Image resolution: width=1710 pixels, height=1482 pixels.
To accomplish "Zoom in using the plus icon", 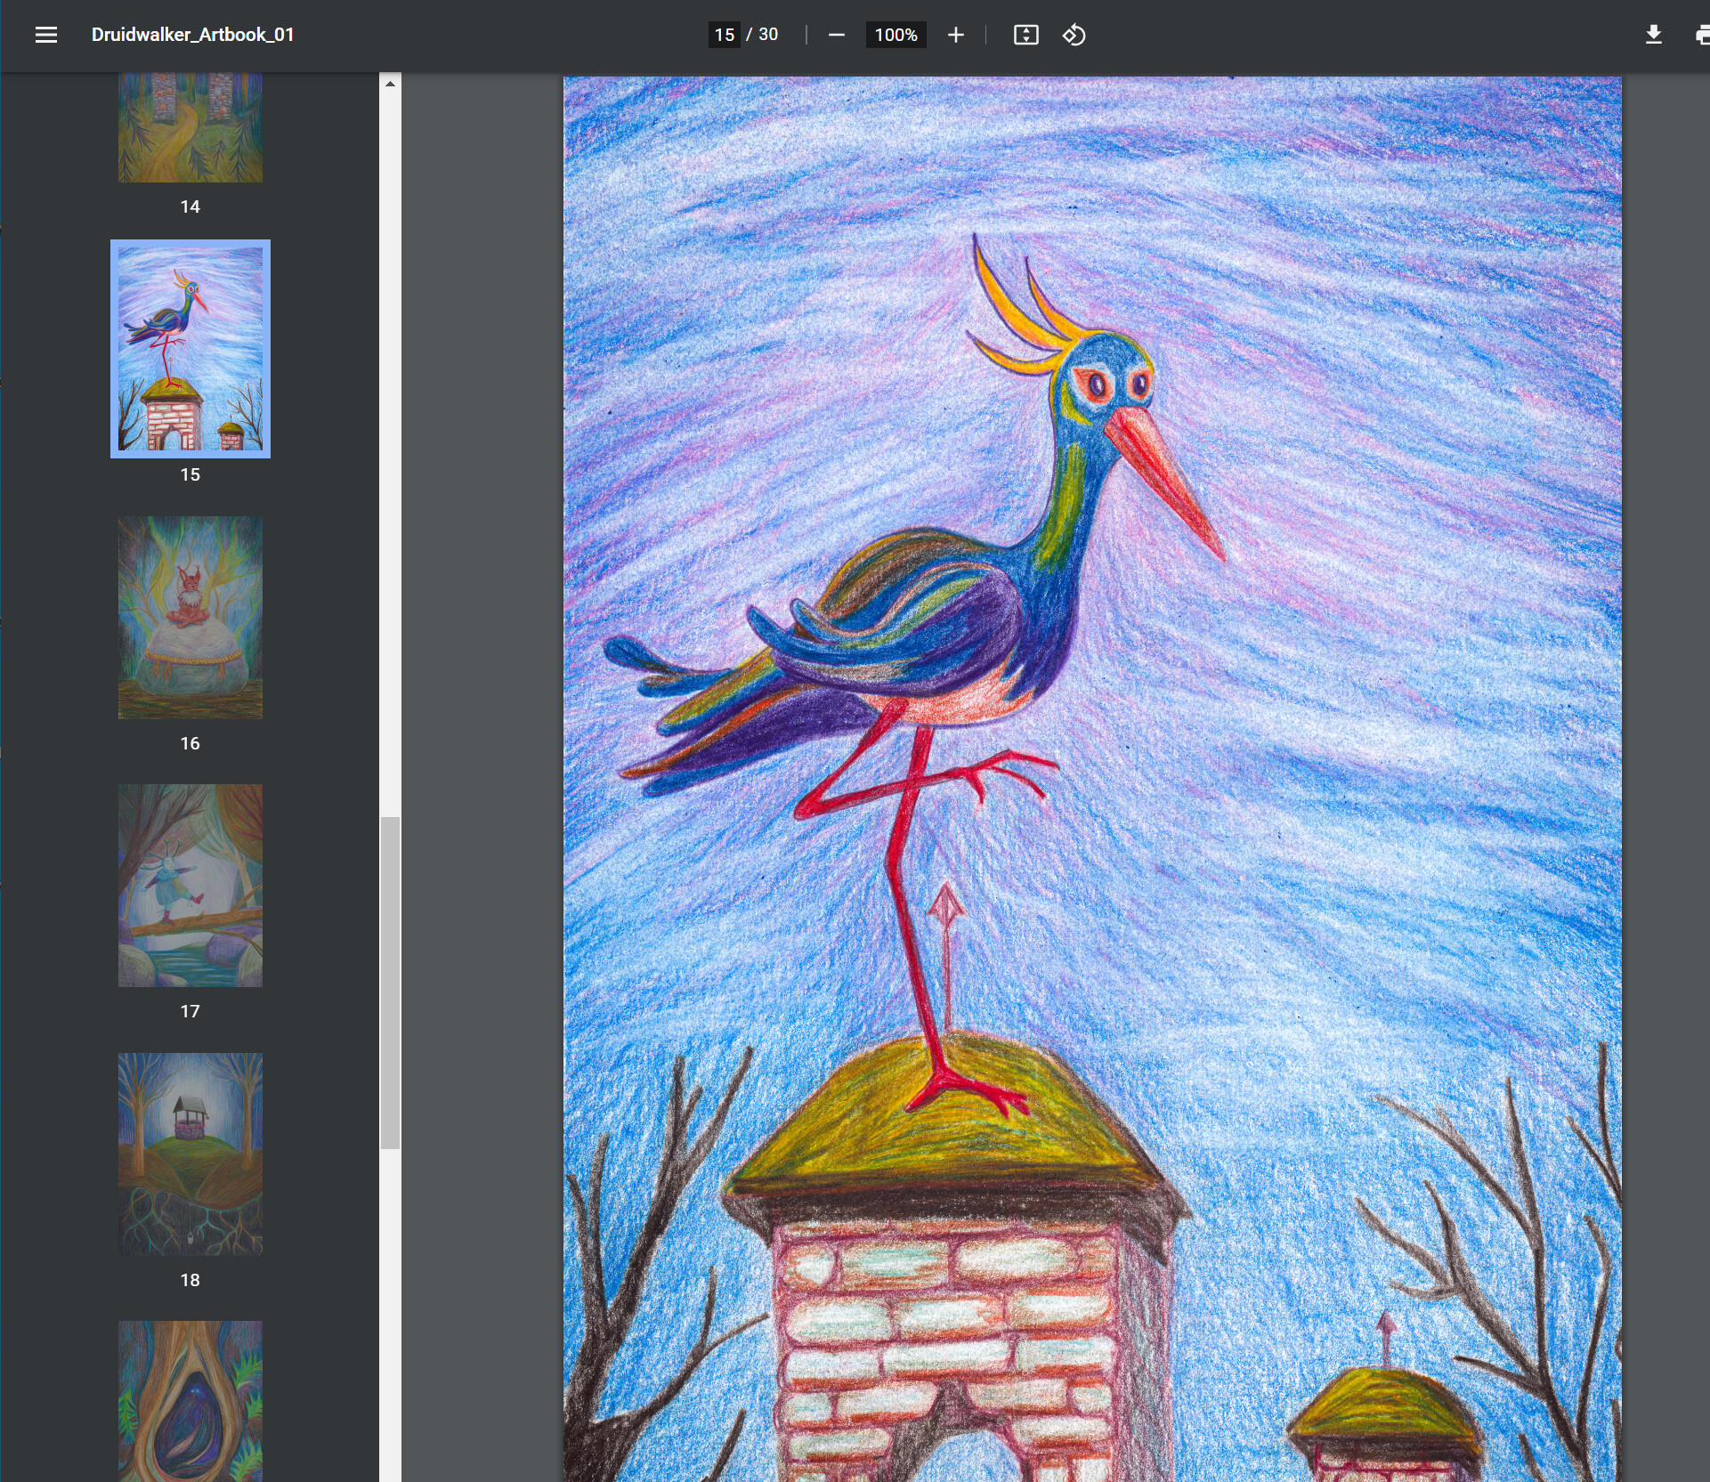I will (955, 35).
